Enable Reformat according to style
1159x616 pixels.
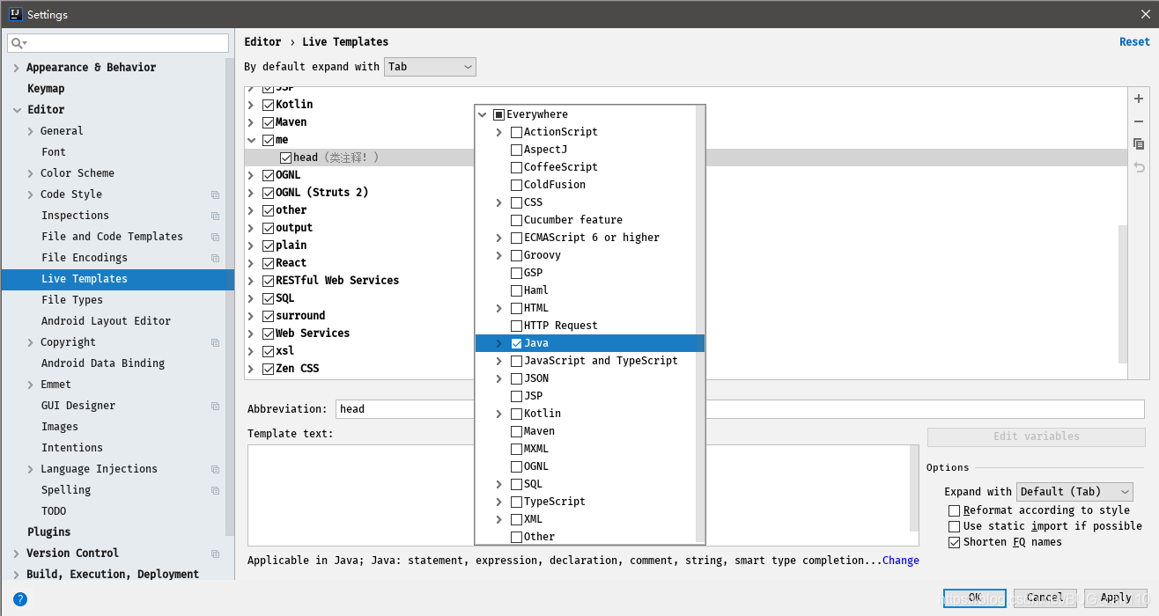(x=954, y=510)
